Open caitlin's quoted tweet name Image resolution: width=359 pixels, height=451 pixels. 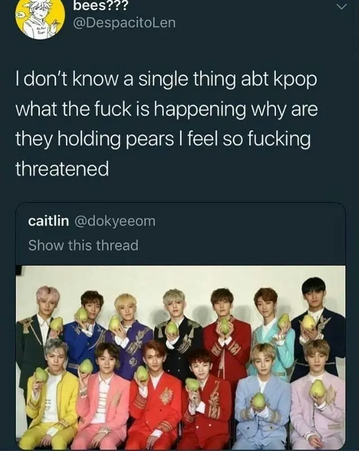click(x=49, y=221)
